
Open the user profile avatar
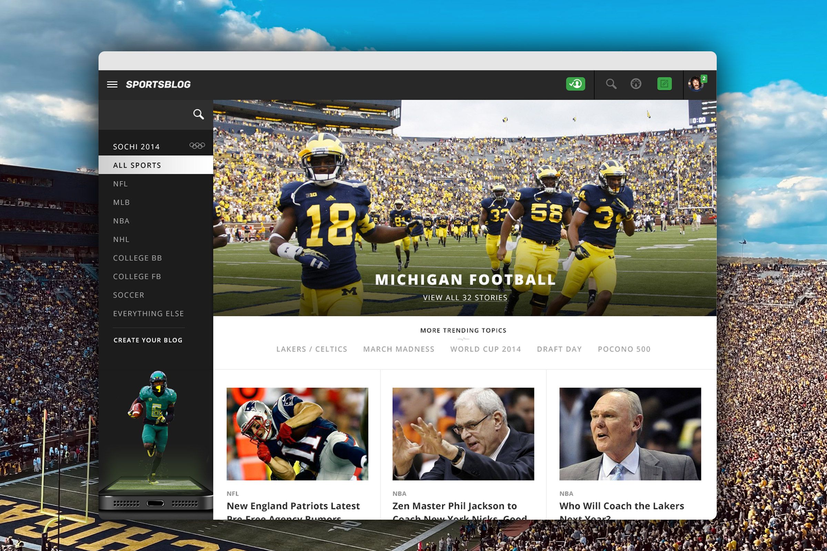695,84
